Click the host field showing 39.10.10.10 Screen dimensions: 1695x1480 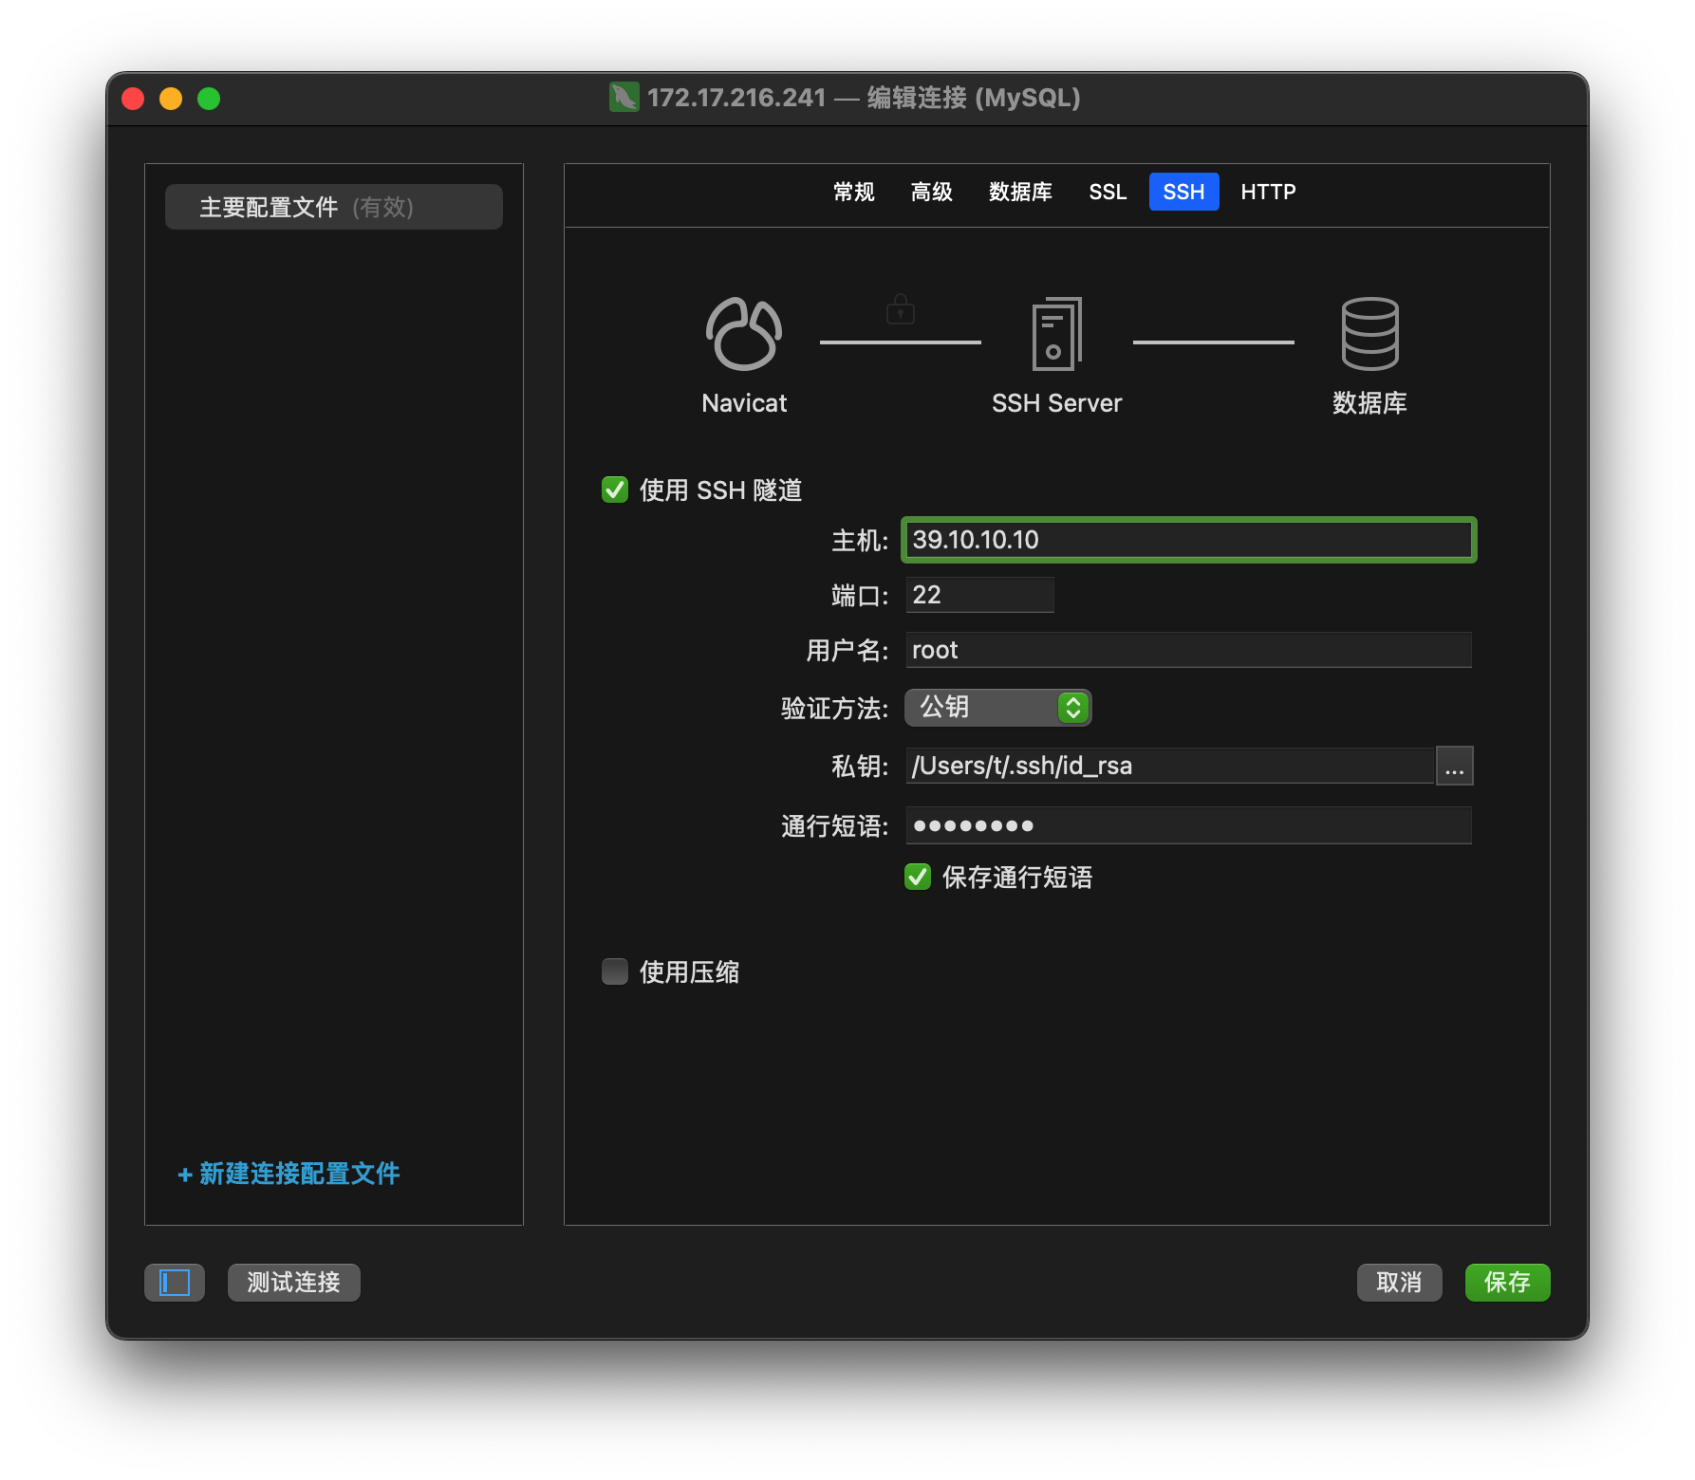coord(1188,540)
